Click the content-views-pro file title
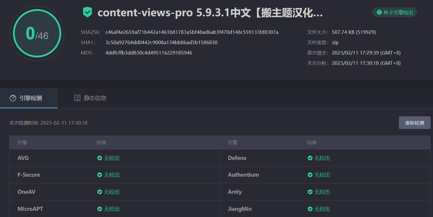Screen dimensions: 433x217 210,13
